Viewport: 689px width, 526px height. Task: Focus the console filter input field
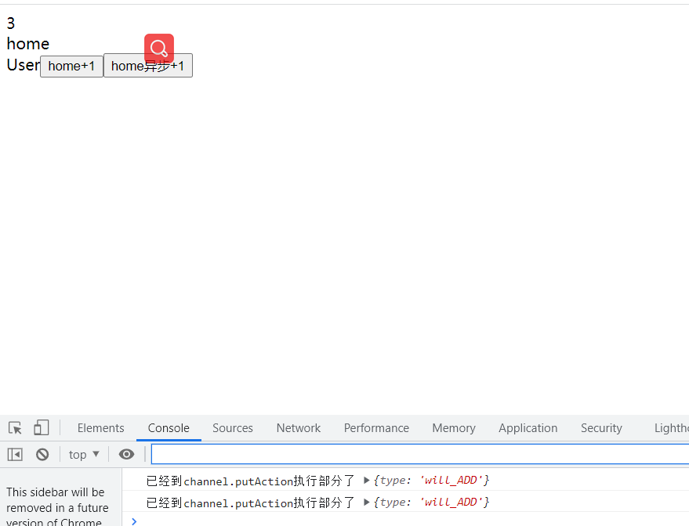click(x=420, y=454)
